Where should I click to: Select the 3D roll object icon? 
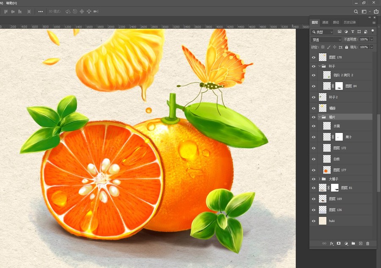[x=75, y=11]
